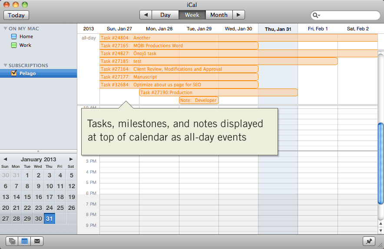Open event Task #27190:Production
Viewport: 384px width, 249px height.
(x=218, y=92)
